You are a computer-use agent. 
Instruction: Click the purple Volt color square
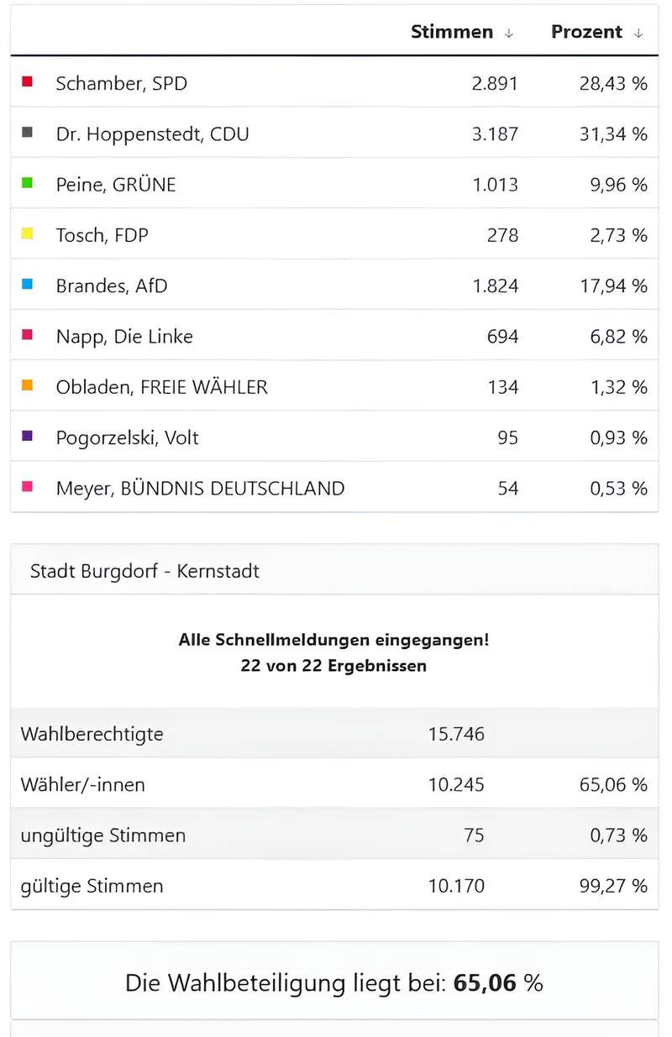coord(27,435)
